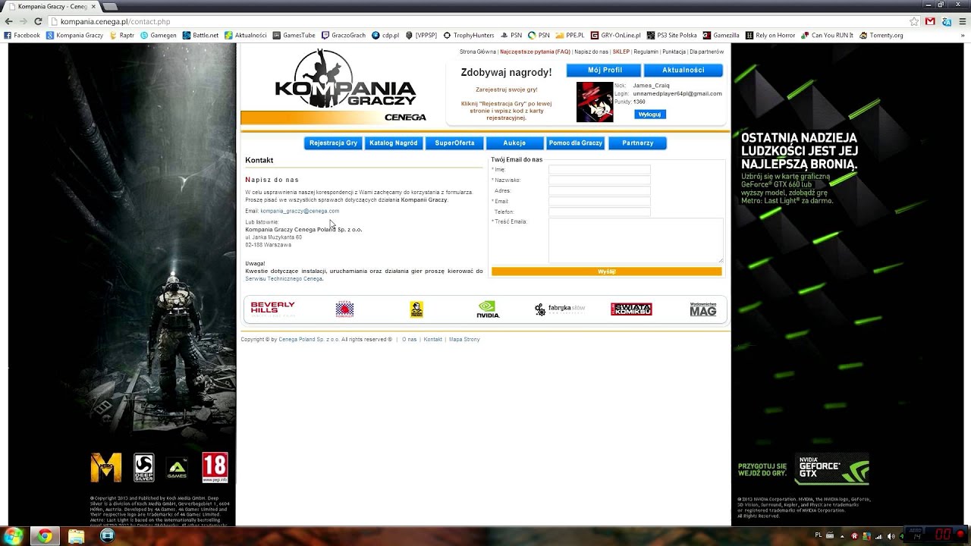
Task: Open the Gamezilla bookmark
Action: 721,36
